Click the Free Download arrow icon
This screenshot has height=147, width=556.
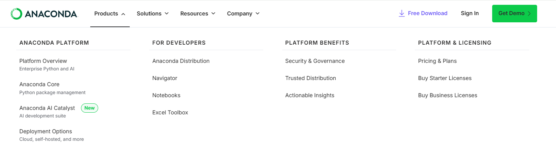click(x=402, y=13)
